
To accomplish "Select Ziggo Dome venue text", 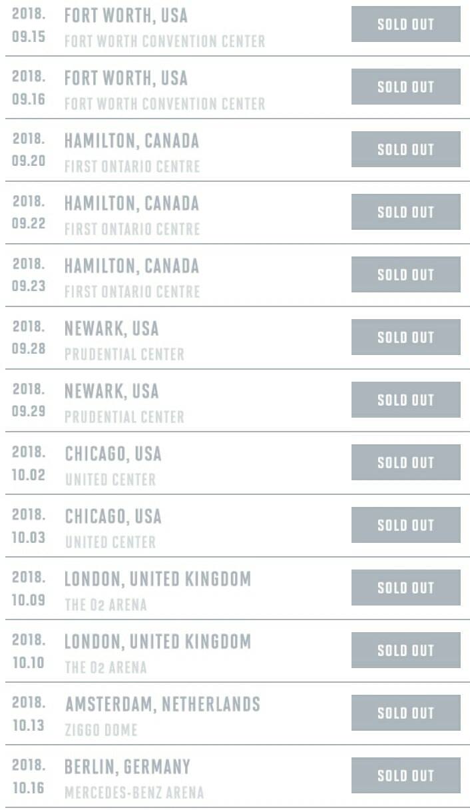I will (x=101, y=730).
